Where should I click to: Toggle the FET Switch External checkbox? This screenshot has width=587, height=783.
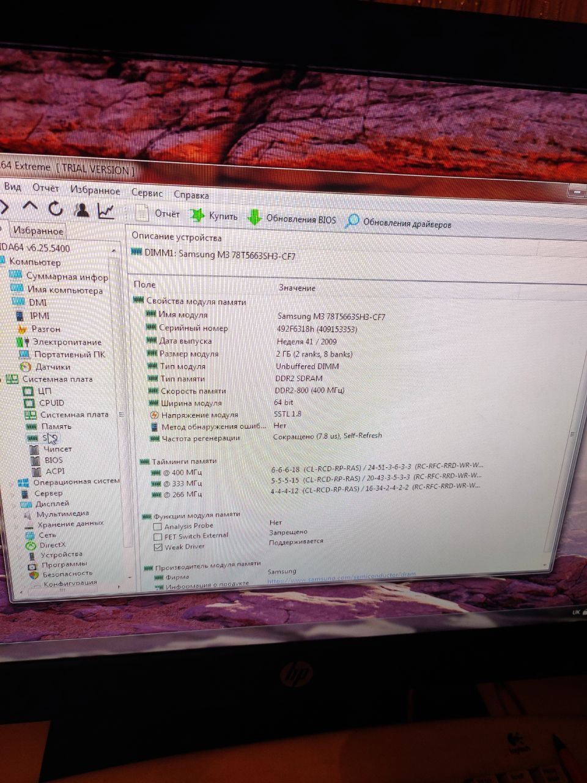click(158, 536)
